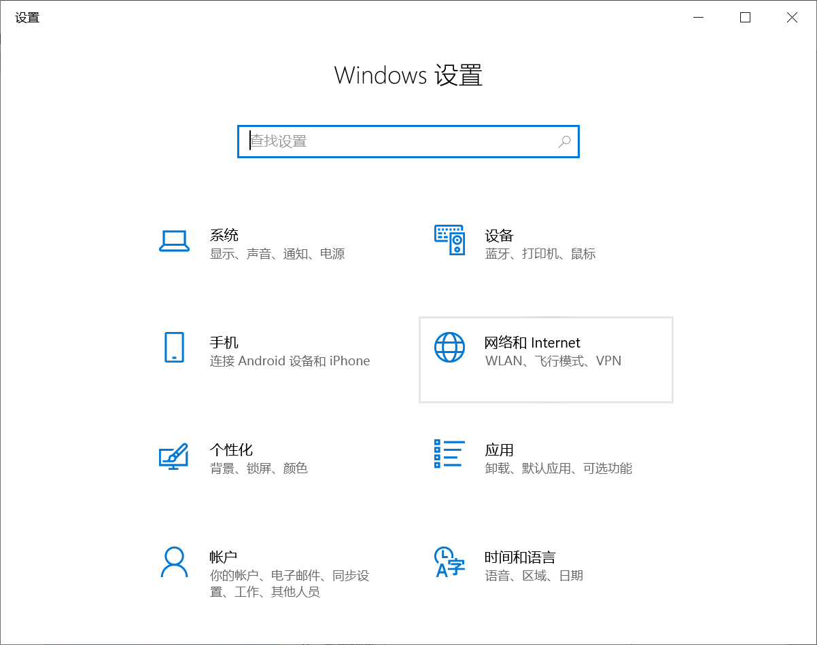The image size is (817, 645).
Task: Click the 帐户 title text
Action: tap(224, 557)
